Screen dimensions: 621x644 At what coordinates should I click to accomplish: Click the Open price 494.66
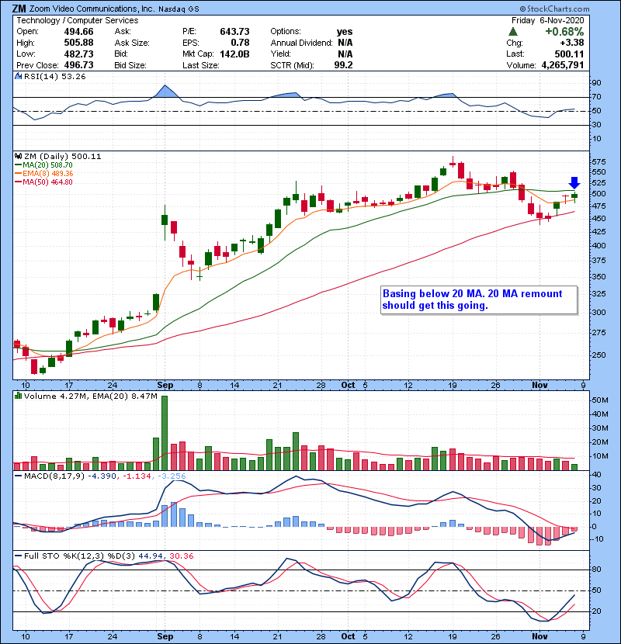point(78,32)
